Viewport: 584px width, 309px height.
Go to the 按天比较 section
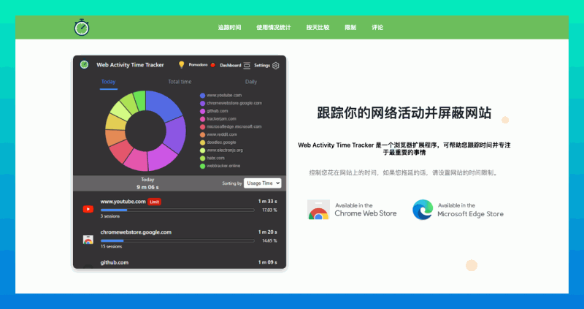point(318,28)
